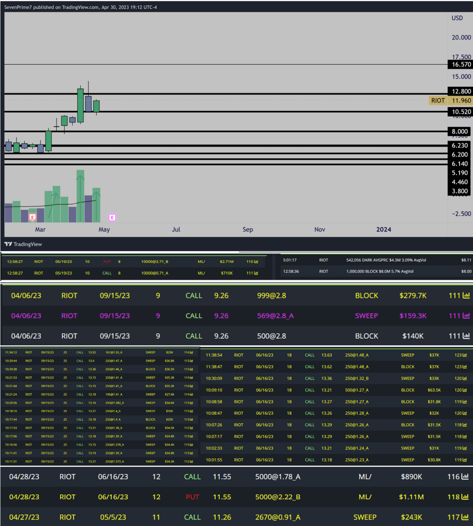Click the $140K premium value
The width and height of the screenshot is (473, 526).
pyautogui.click(x=413, y=336)
